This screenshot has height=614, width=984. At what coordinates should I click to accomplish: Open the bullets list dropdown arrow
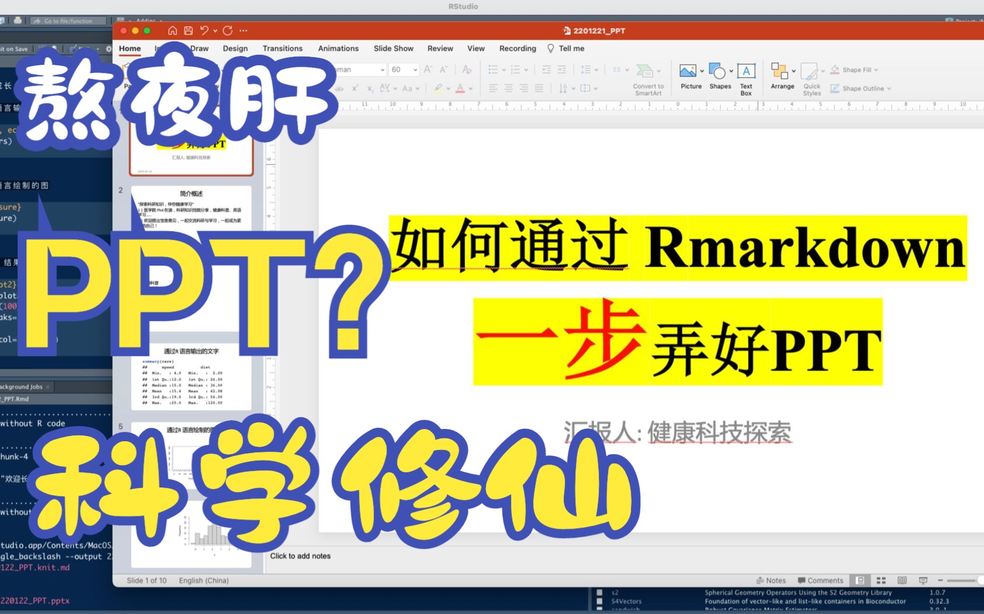click(504, 69)
